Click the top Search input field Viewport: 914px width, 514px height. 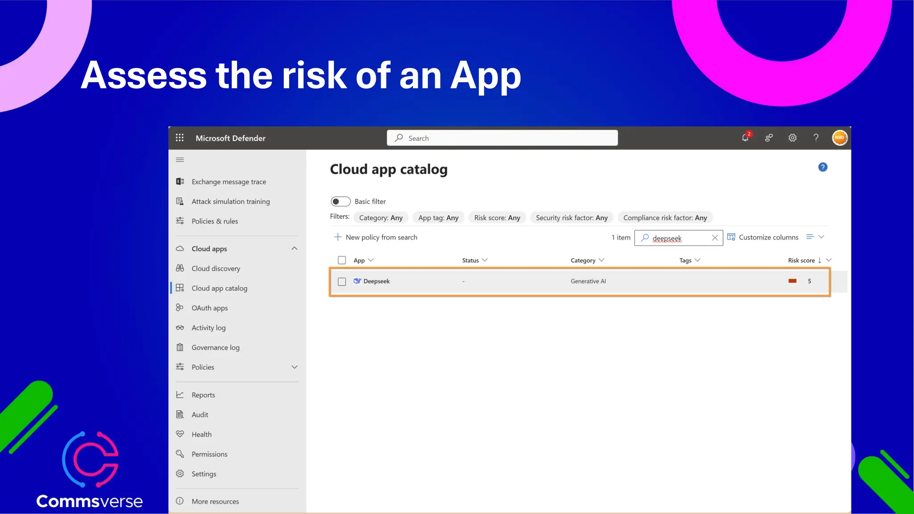pyautogui.click(x=502, y=138)
